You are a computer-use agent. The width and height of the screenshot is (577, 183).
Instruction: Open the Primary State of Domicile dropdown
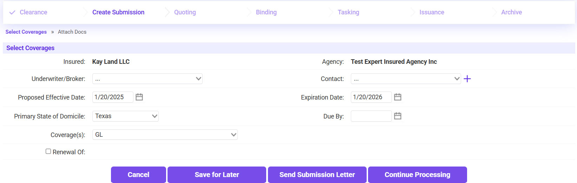pos(125,116)
